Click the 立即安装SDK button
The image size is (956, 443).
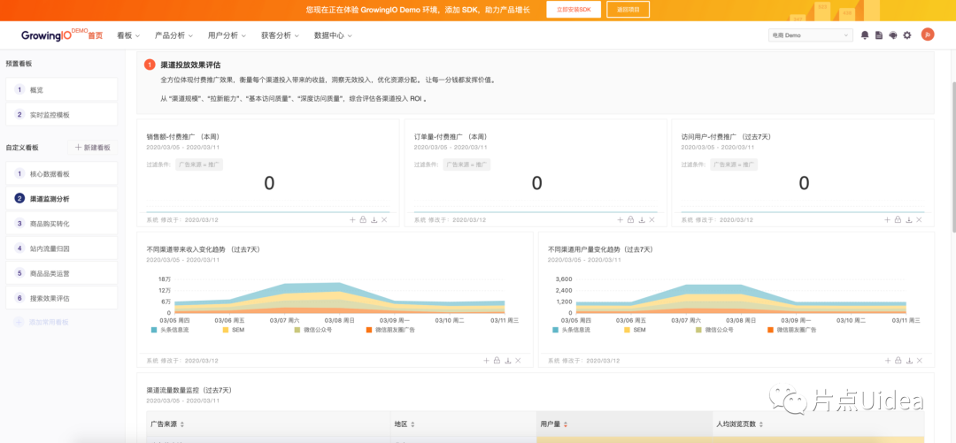pyautogui.click(x=574, y=10)
